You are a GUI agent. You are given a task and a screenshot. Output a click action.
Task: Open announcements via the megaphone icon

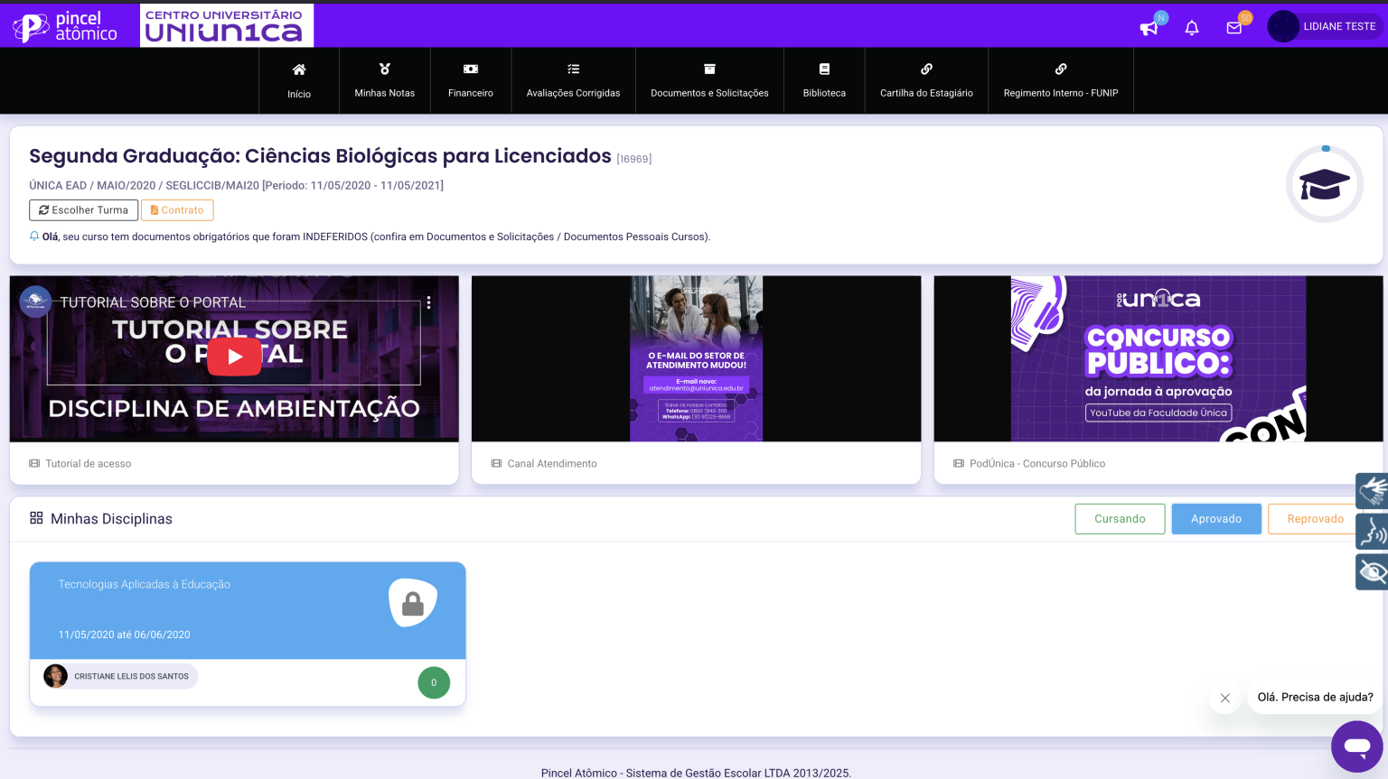tap(1149, 28)
